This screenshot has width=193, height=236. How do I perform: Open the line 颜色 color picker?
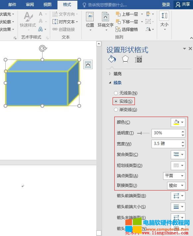pyautogui.click(x=178, y=122)
